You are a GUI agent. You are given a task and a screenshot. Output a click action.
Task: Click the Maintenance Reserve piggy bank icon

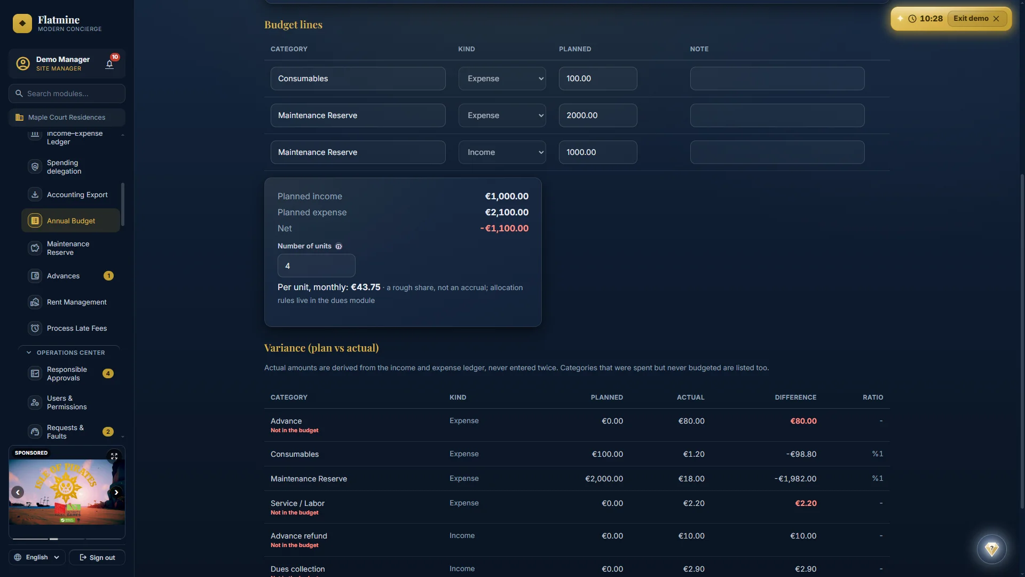tap(35, 248)
